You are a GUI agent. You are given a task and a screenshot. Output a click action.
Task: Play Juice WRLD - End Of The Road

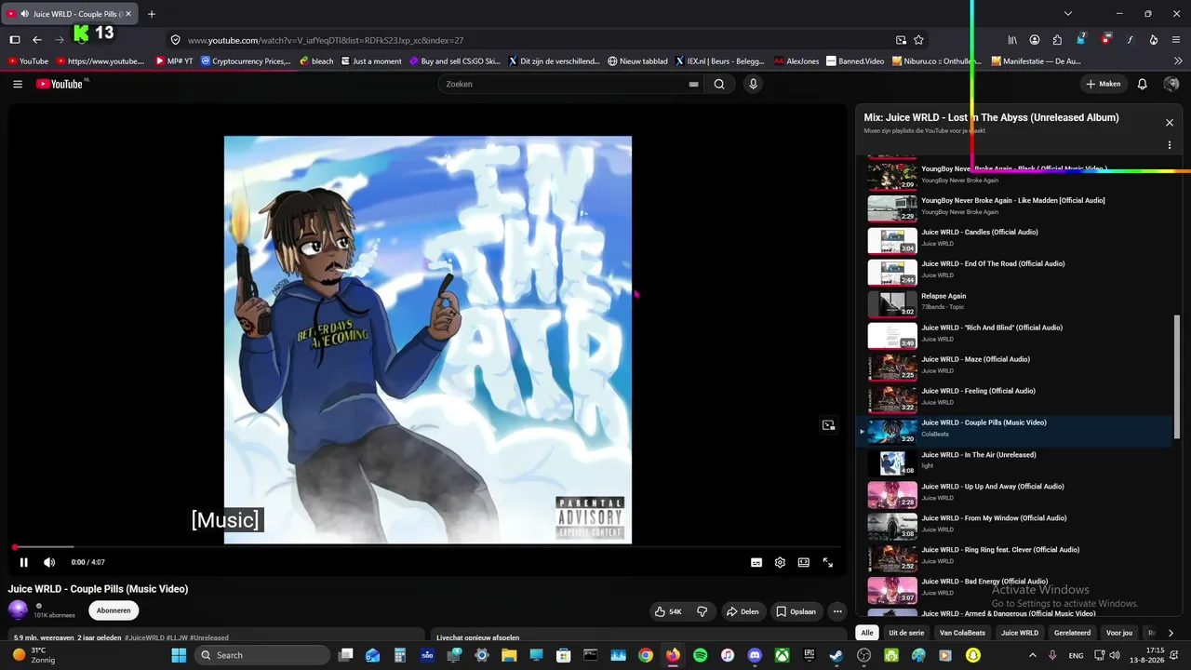(1014, 272)
